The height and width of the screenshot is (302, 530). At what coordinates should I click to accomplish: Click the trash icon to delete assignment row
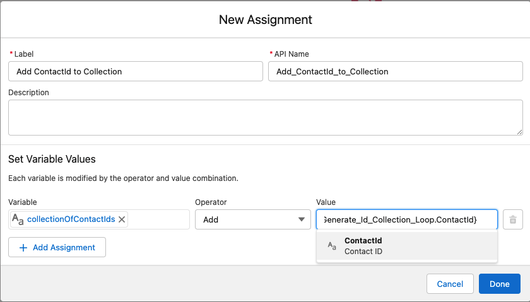(x=513, y=219)
